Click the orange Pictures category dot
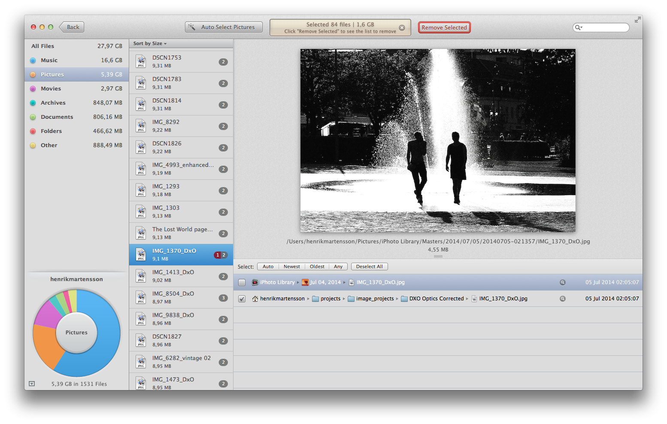Viewport: 667px width, 424px height. pyautogui.click(x=33, y=75)
